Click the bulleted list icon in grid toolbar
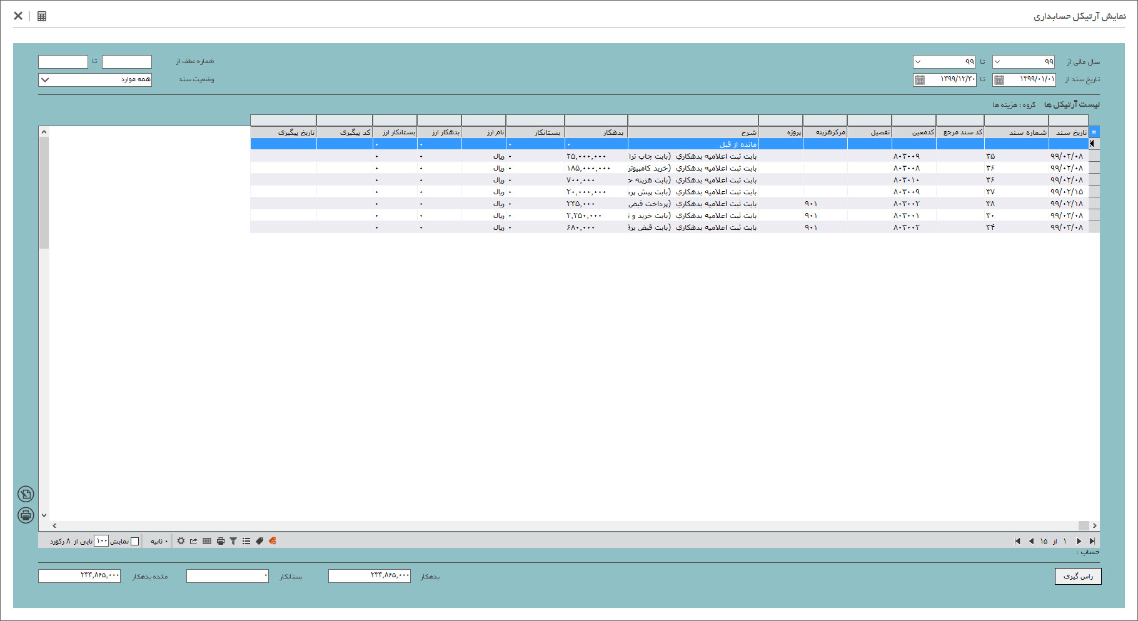Viewport: 1138px width, 621px height. pyautogui.click(x=246, y=541)
